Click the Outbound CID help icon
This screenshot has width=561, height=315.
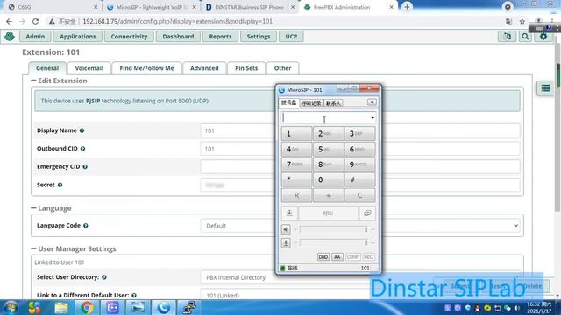pyautogui.click(x=82, y=149)
